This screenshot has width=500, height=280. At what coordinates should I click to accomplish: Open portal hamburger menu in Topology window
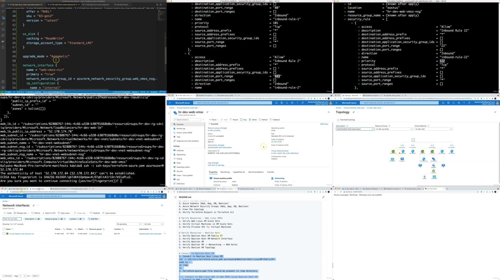(336, 103)
